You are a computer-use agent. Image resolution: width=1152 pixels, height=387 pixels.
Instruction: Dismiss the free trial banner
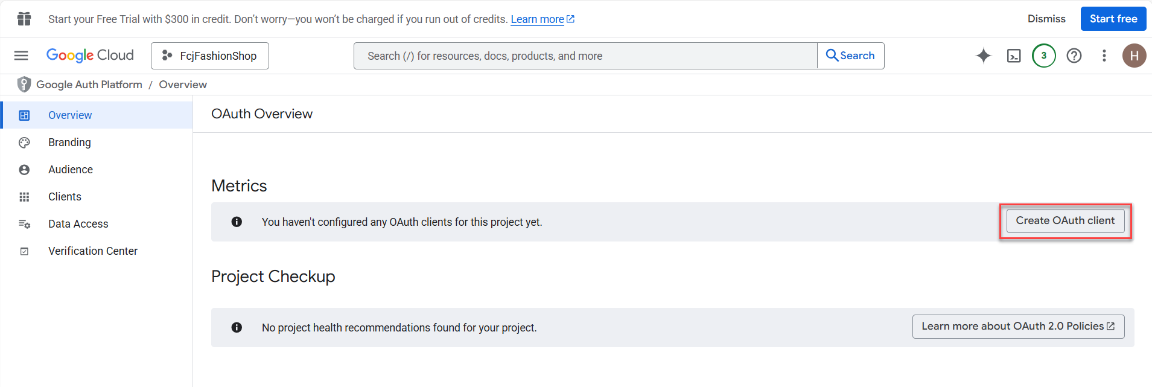[1046, 19]
